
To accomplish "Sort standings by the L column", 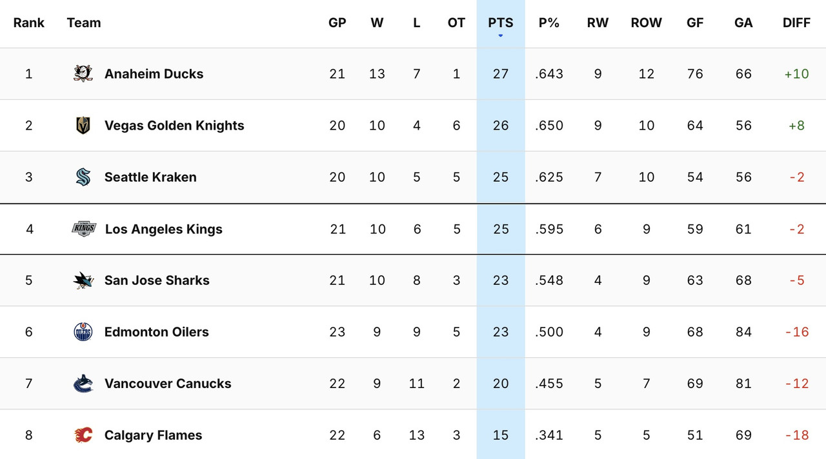I will point(417,23).
